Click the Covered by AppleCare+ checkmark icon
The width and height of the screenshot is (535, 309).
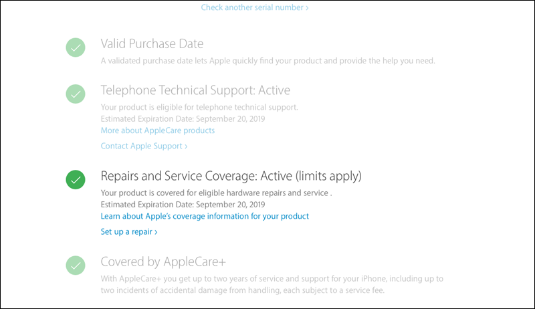[x=76, y=265]
